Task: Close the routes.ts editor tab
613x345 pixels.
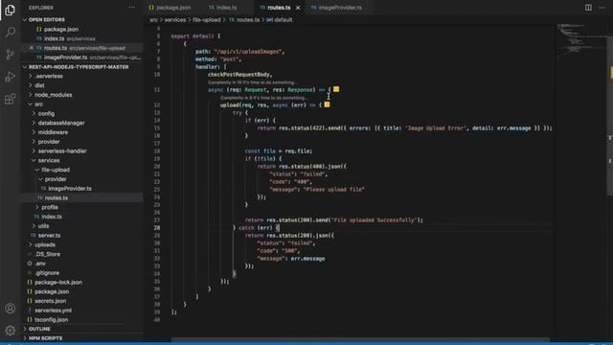Action: 298,8
